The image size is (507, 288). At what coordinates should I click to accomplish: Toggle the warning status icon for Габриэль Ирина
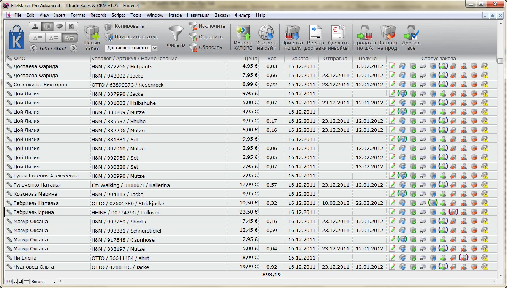point(484,212)
